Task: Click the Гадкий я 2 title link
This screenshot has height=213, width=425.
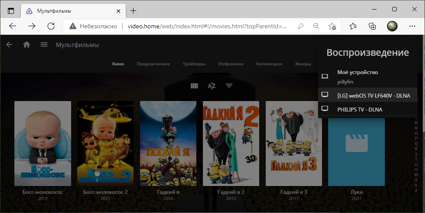Action: [231, 192]
